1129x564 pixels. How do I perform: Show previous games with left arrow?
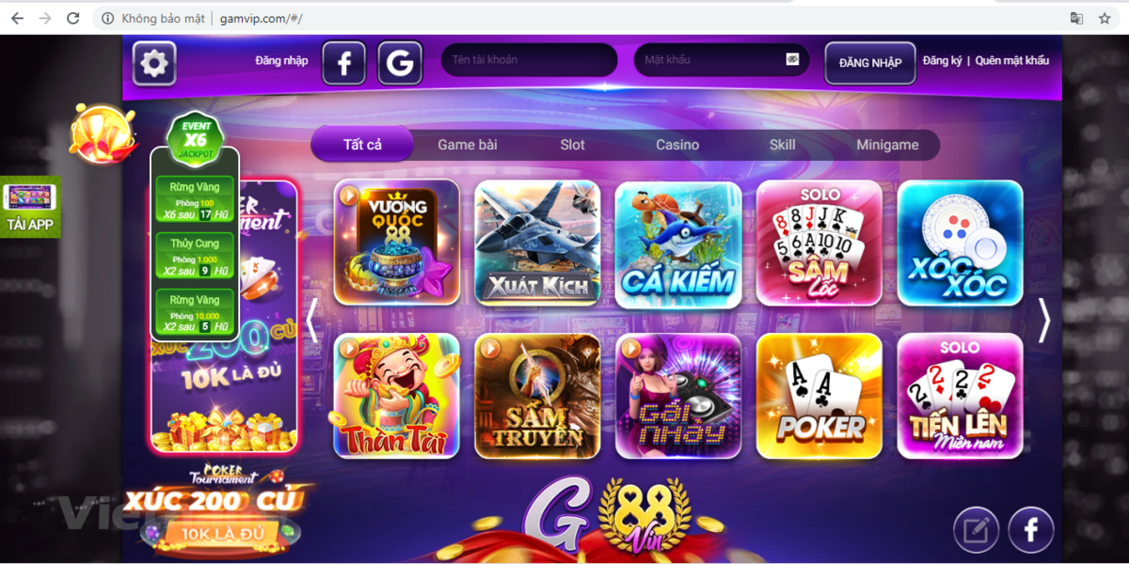click(312, 321)
